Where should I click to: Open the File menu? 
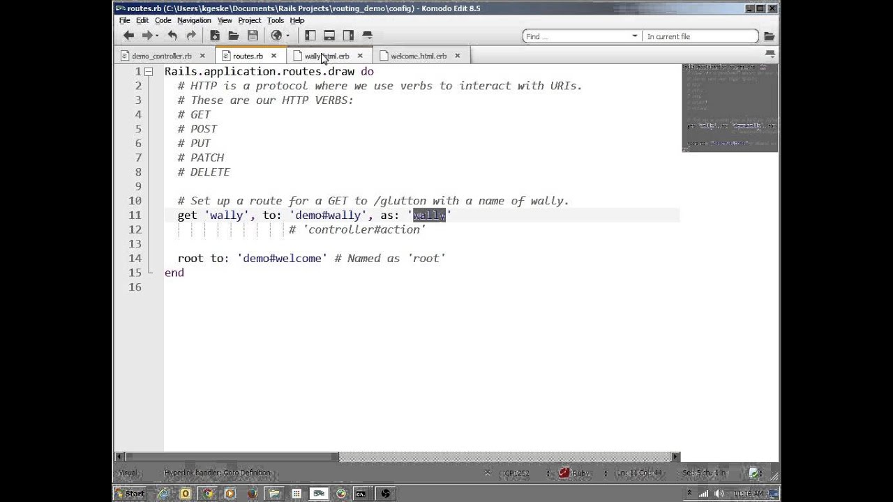click(x=124, y=20)
